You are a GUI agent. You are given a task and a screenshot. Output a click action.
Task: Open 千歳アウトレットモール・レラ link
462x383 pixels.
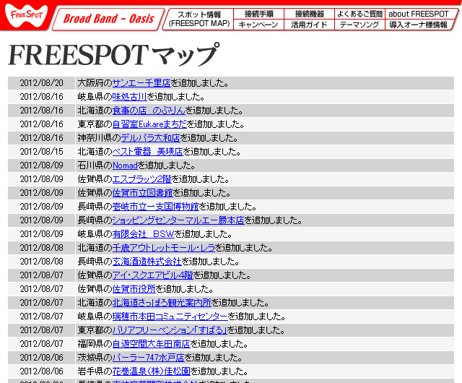(x=164, y=248)
